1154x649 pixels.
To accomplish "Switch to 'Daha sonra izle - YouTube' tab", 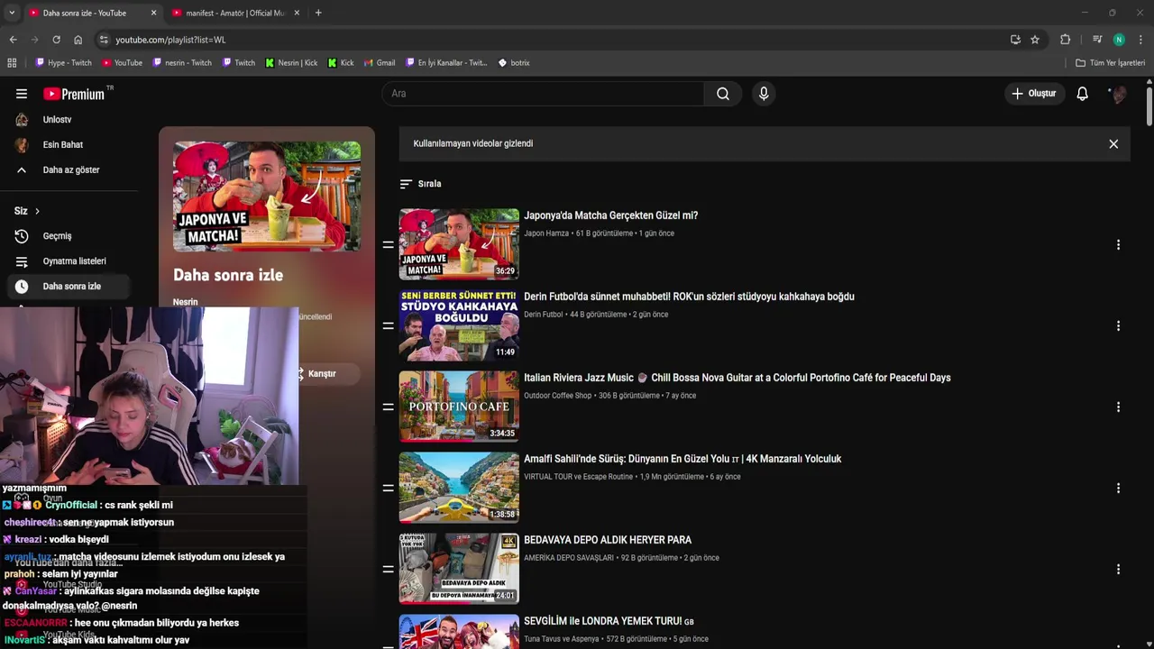I will pos(86,13).
